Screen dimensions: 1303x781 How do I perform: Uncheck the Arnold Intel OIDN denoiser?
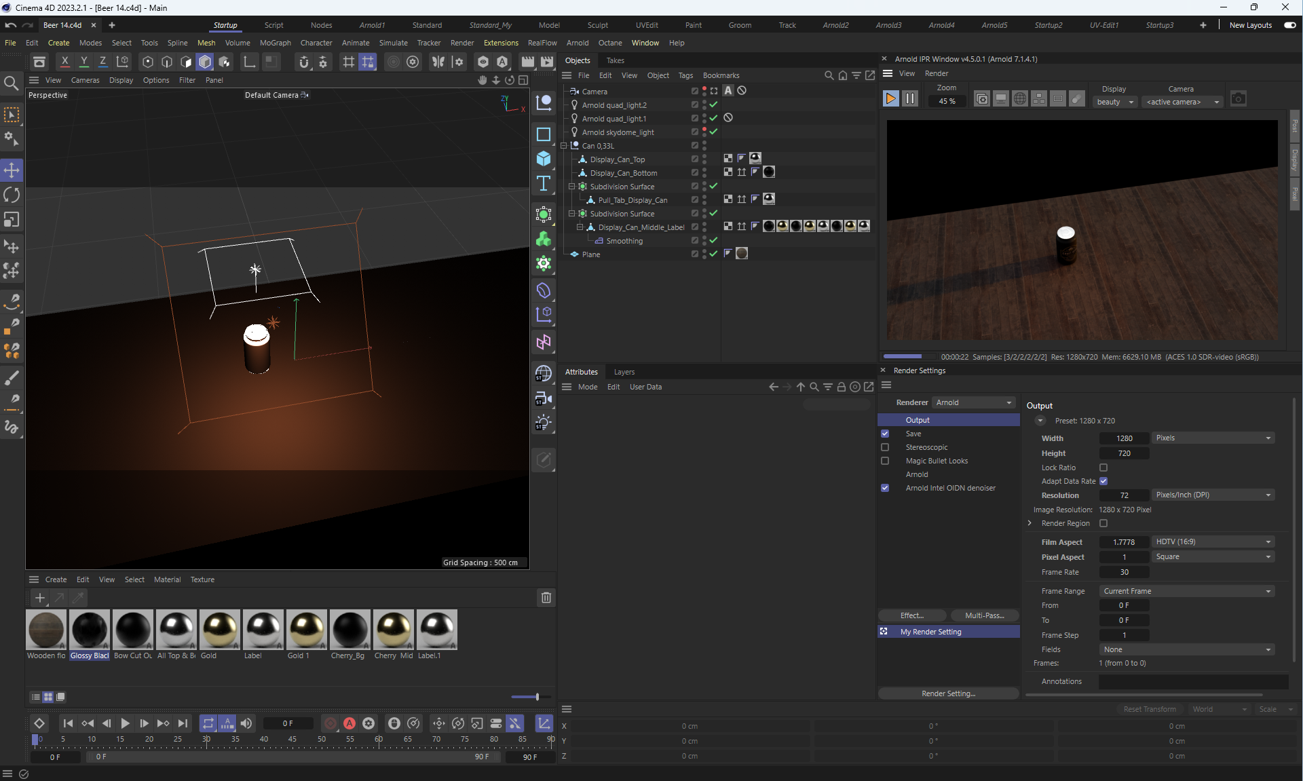(885, 488)
